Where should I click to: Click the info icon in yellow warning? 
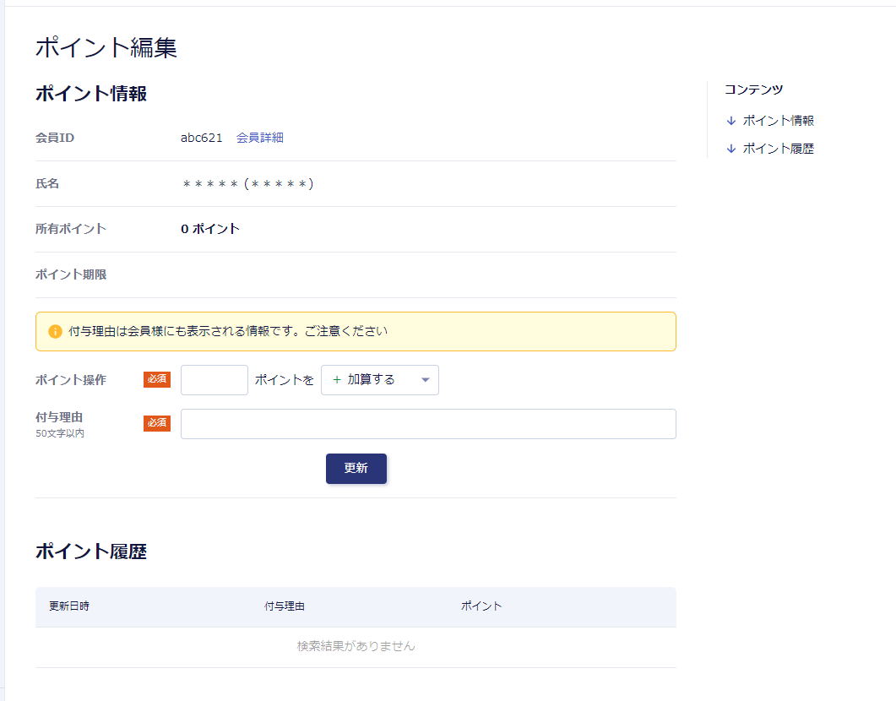click(x=55, y=331)
